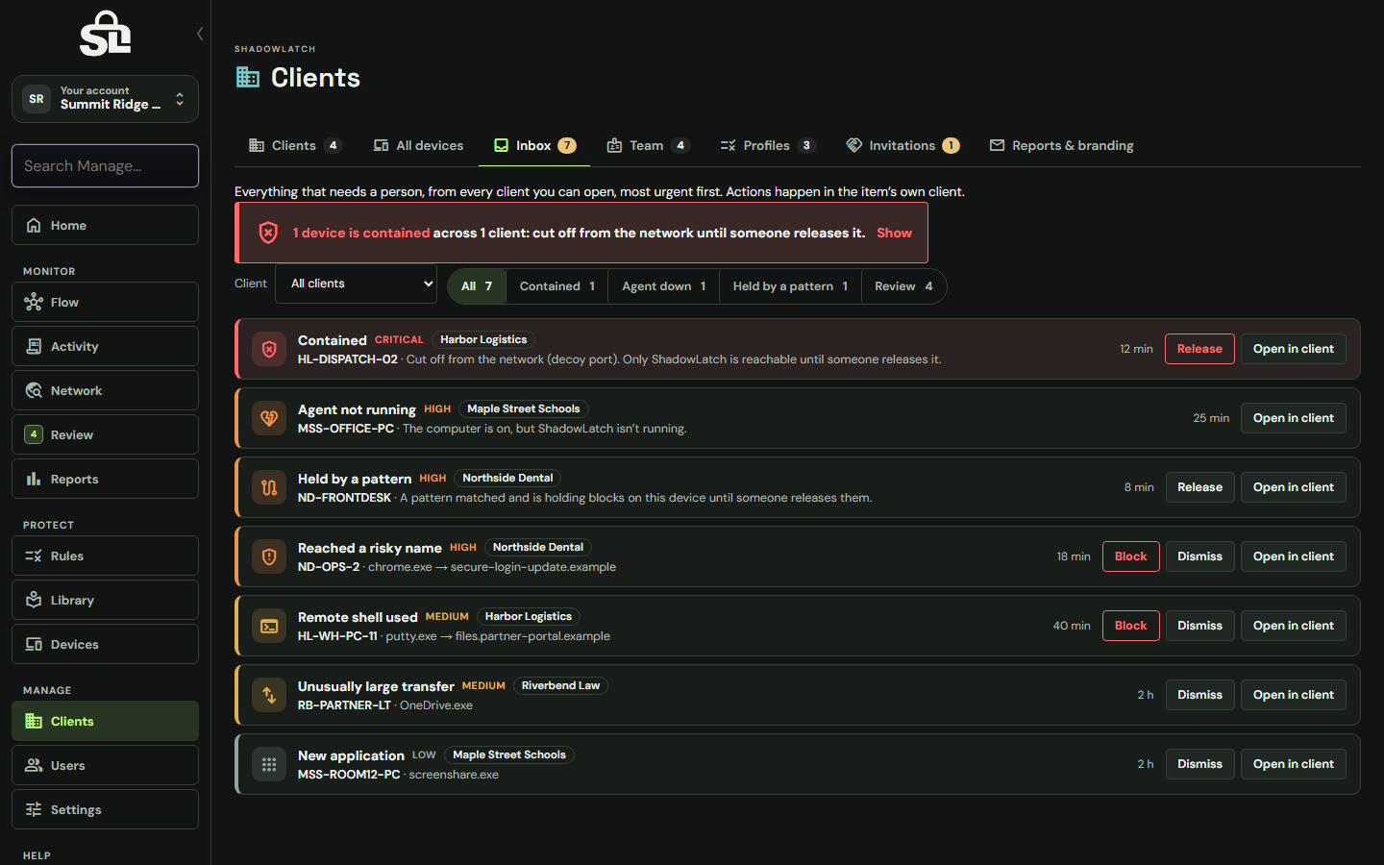Go to Activity in the sidebar

click(105, 346)
